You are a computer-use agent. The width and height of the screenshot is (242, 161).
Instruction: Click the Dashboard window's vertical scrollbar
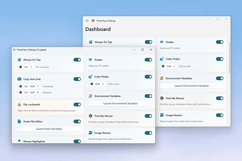tap(229, 57)
